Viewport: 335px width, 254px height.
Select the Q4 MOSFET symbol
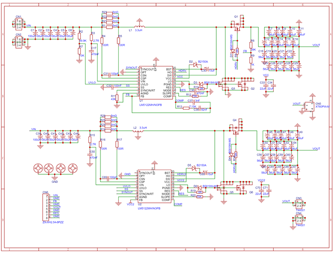click(x=236, y=127)
